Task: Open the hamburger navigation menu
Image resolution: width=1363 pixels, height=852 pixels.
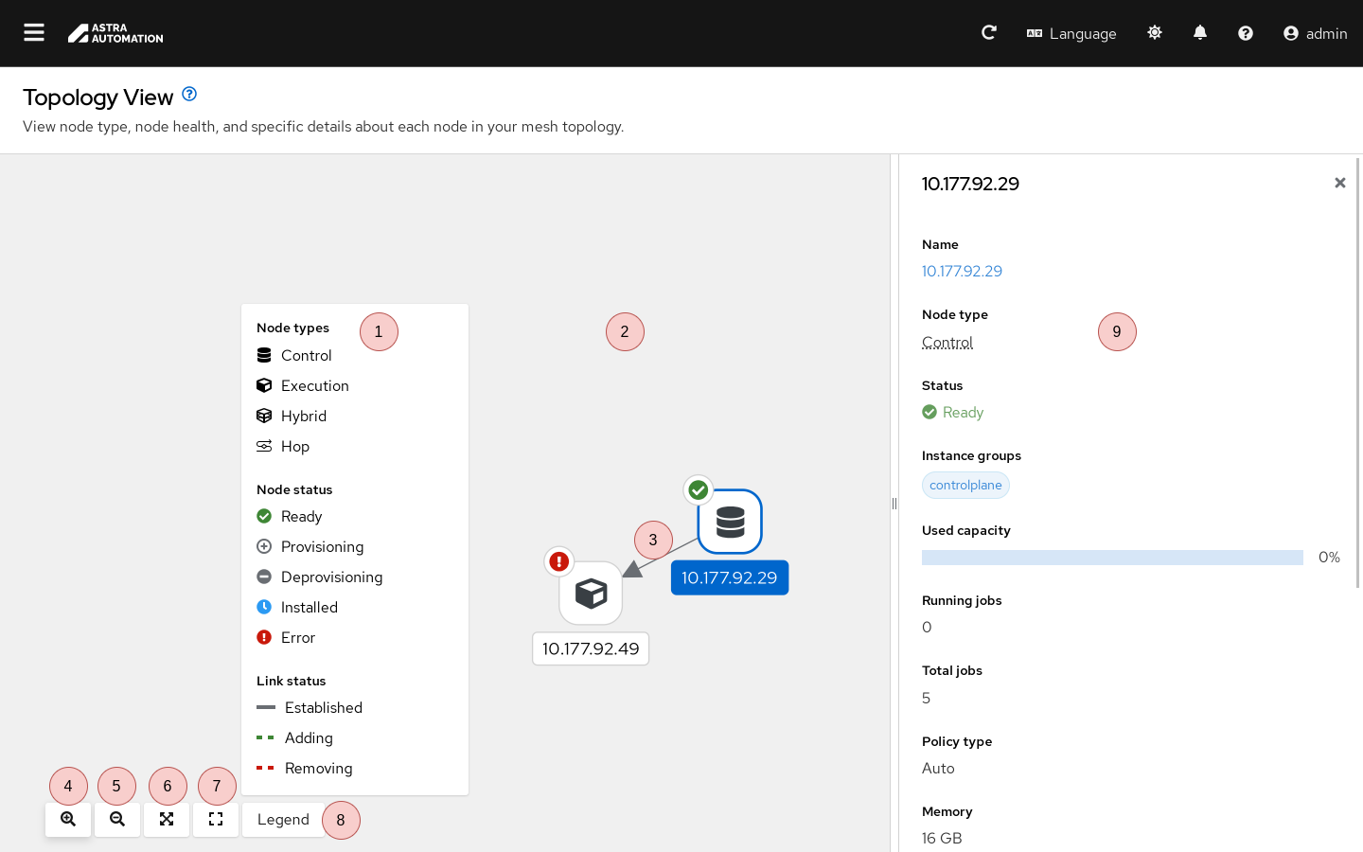Action: click(x=34, y=33)
